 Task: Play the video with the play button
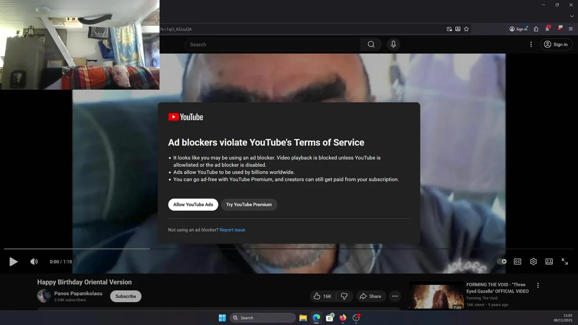coord(14,261)
